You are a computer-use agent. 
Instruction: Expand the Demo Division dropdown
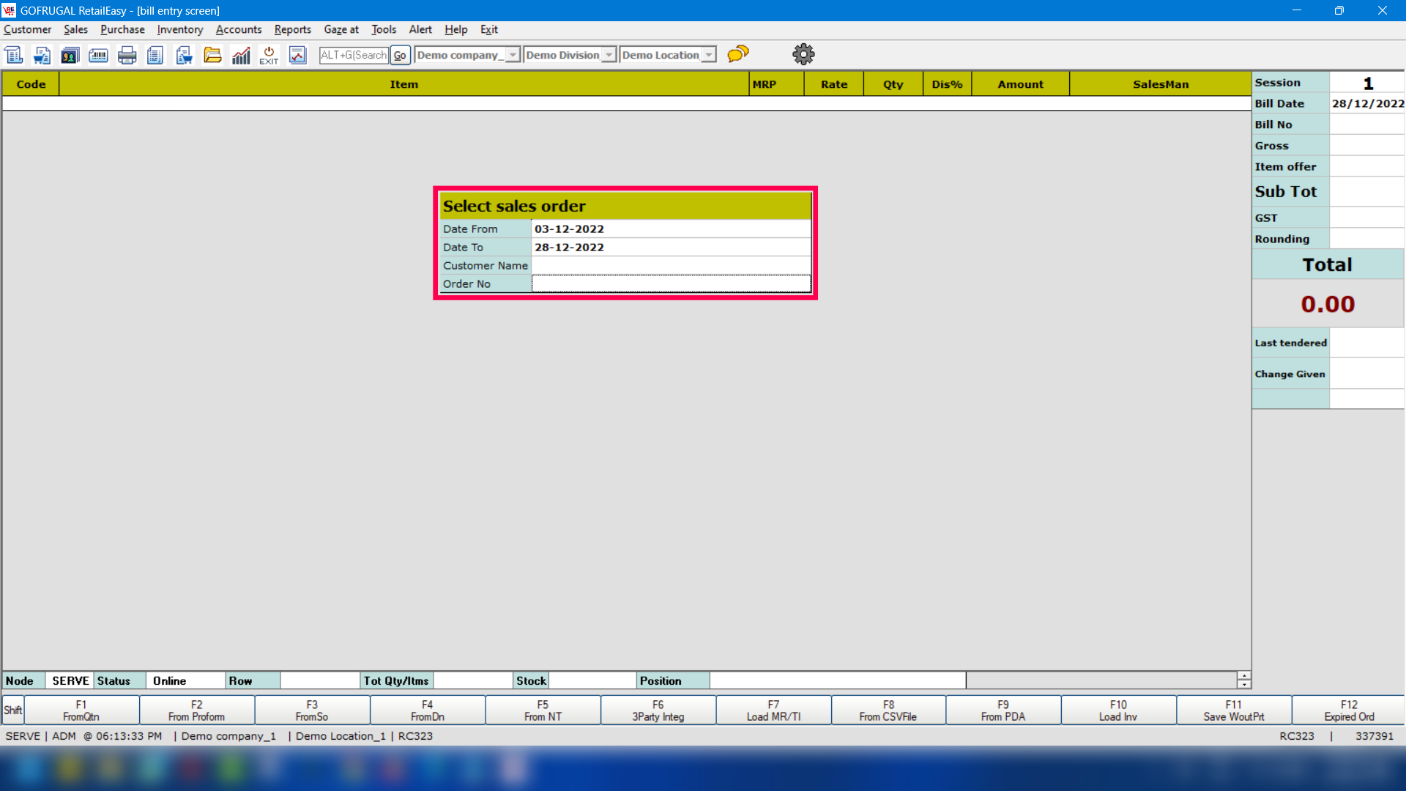pos(609,55)
